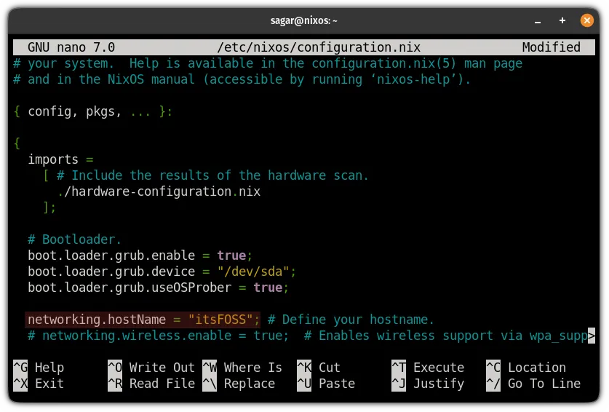Click the ^\ Replace shortcut
The image size is (609, 412).
point(239,384)
